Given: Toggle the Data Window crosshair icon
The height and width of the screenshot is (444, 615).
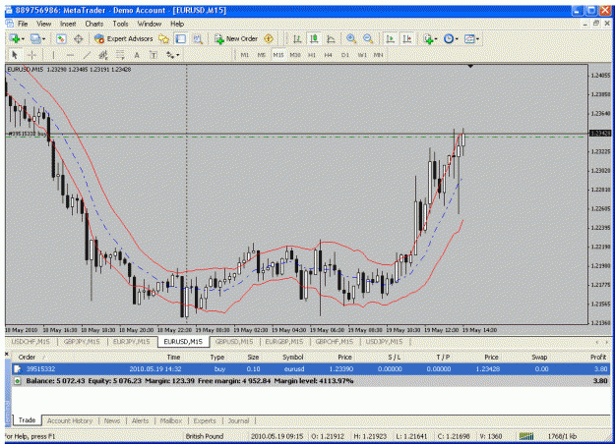Looking at the screenshot, I should click(x=78, y=38).
